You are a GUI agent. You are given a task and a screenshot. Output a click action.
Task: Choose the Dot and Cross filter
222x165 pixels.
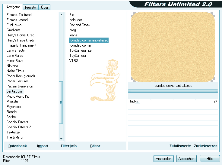80,25
